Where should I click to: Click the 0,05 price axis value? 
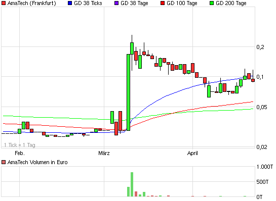262,107
